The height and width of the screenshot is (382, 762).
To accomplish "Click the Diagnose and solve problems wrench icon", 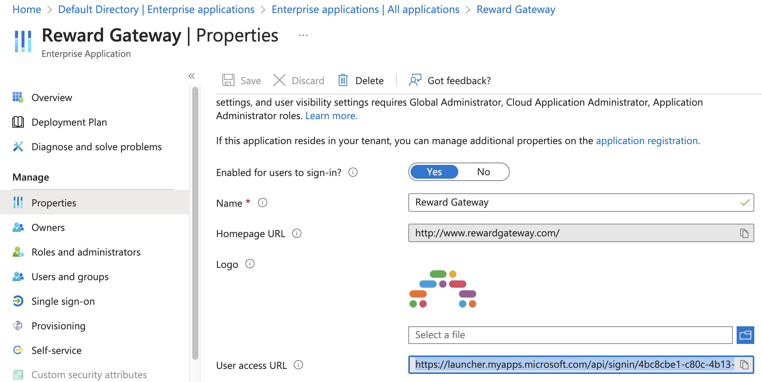I will [x=18, y=146].
